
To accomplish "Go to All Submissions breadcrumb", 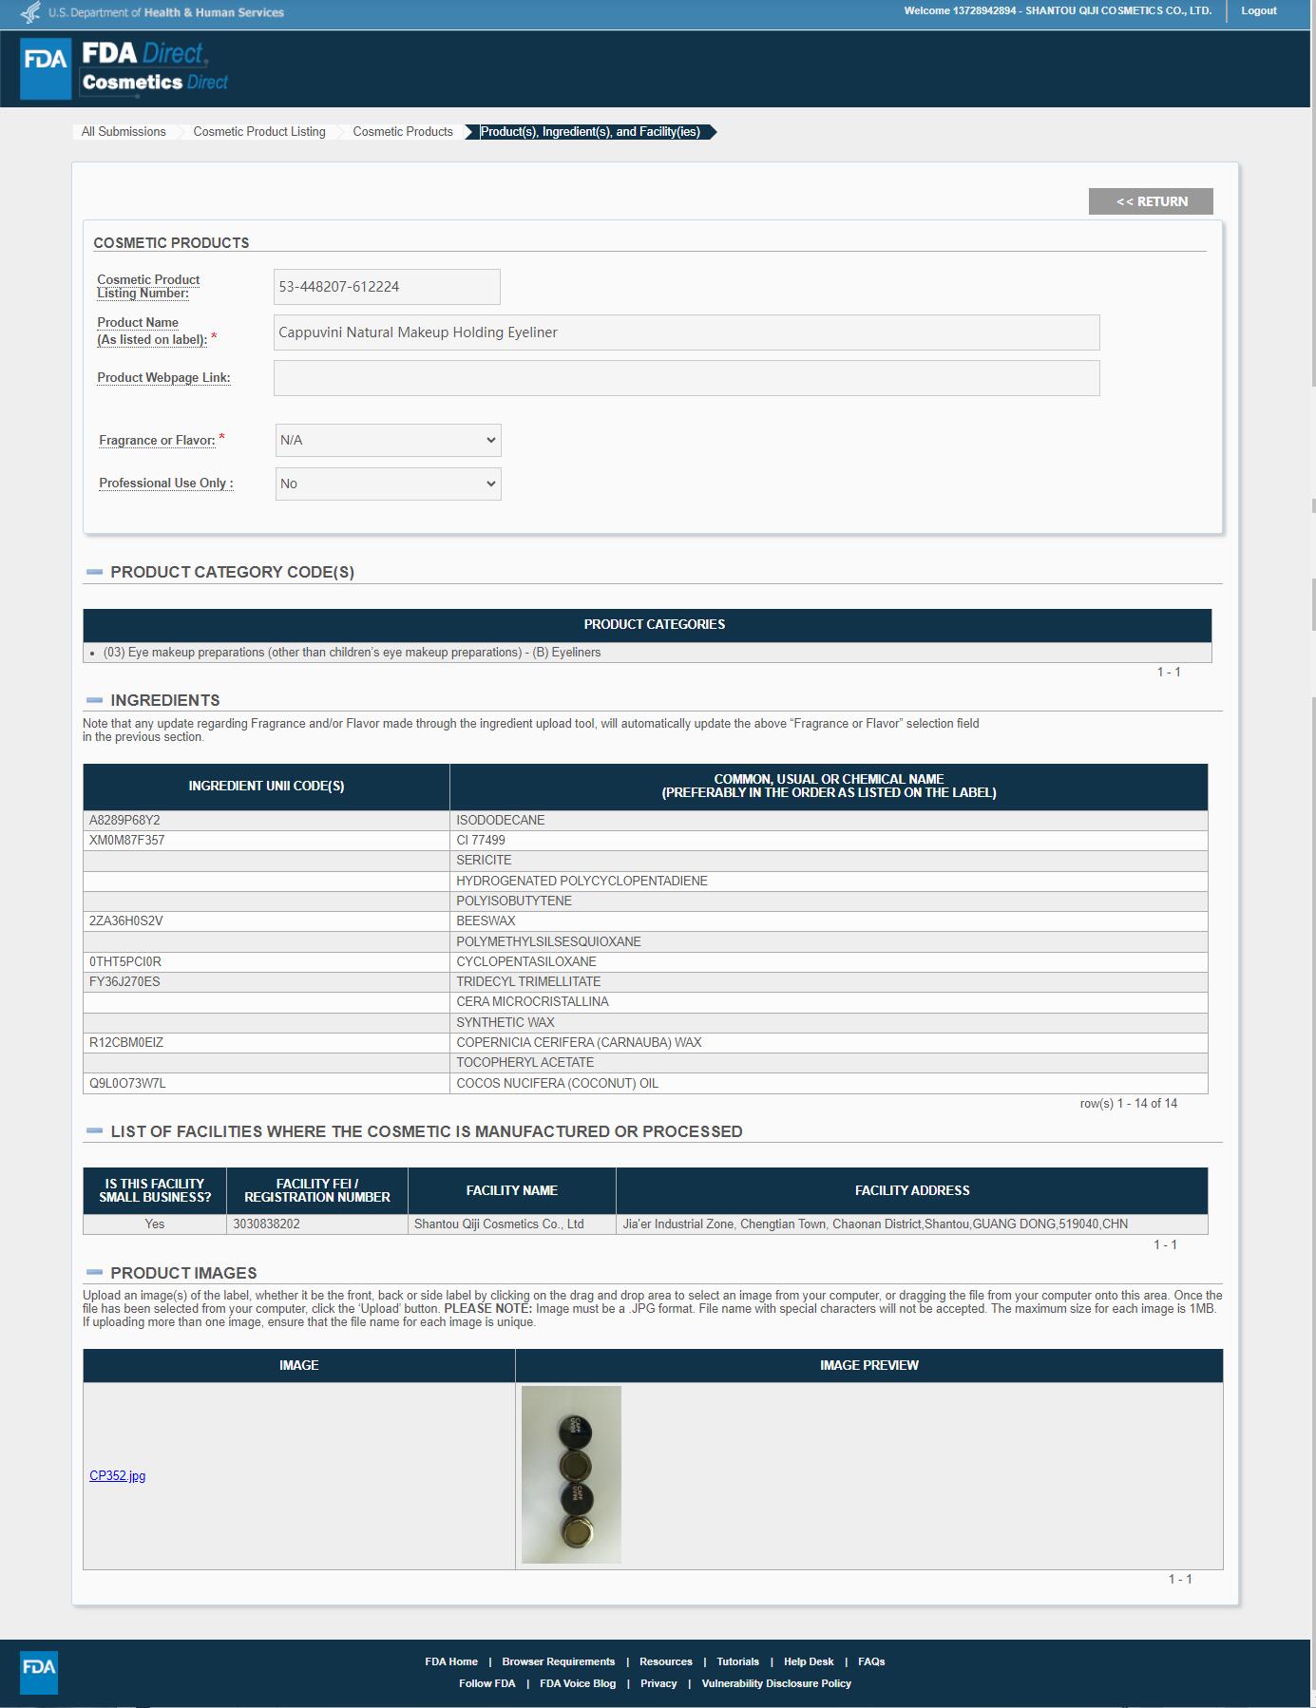I will (x=124, y=132).
